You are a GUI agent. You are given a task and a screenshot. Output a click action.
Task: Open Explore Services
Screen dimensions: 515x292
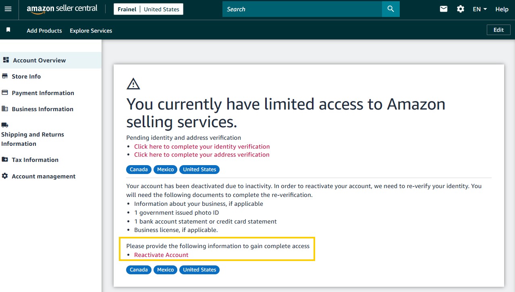[91, 31]
